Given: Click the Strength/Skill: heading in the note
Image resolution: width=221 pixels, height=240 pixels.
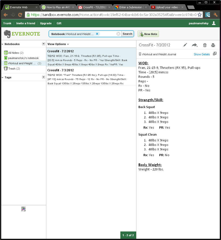Looking at the screenshot, I should tap(151, 100).
